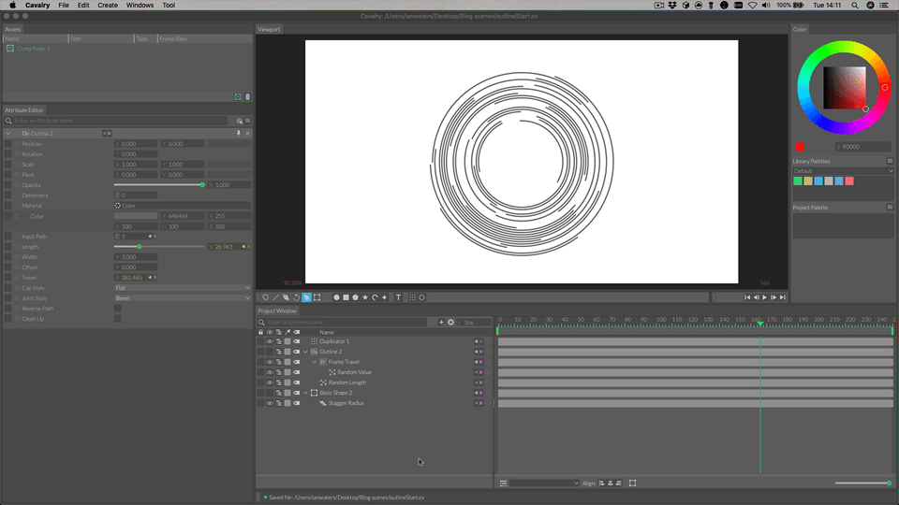This screenshot has width=899, height=505.
Task: Play the animation
Action: point(765,297)
